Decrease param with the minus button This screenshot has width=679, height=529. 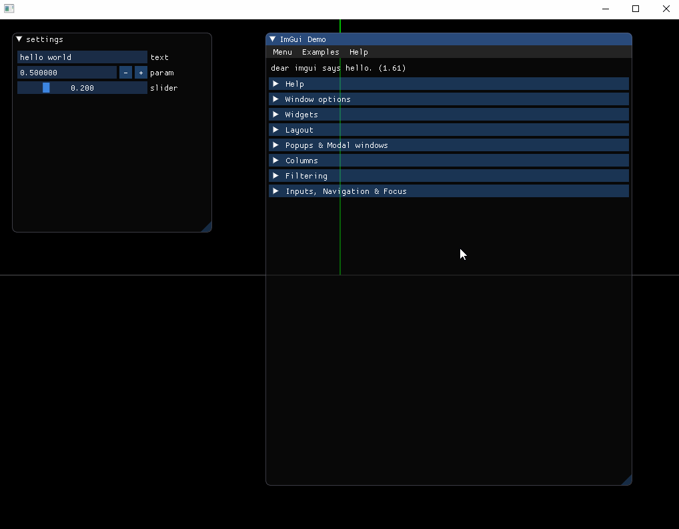click(125, 73)
